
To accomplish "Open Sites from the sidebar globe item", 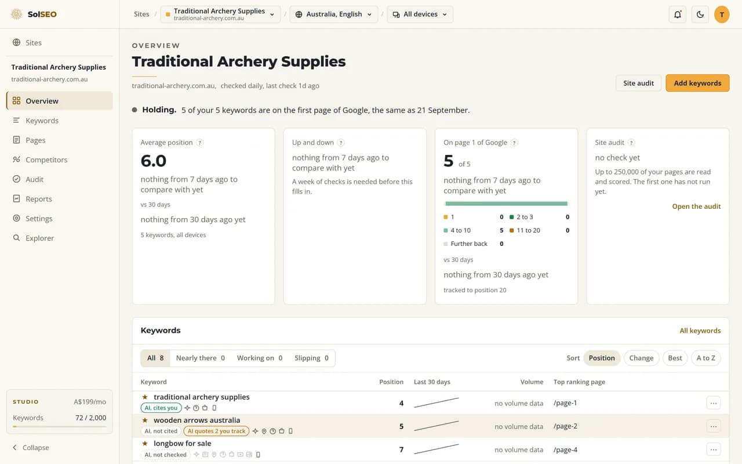I will point(59,42).
